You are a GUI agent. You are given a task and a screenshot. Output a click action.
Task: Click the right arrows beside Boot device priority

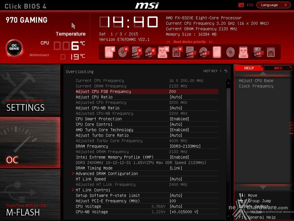click(211, 42)
